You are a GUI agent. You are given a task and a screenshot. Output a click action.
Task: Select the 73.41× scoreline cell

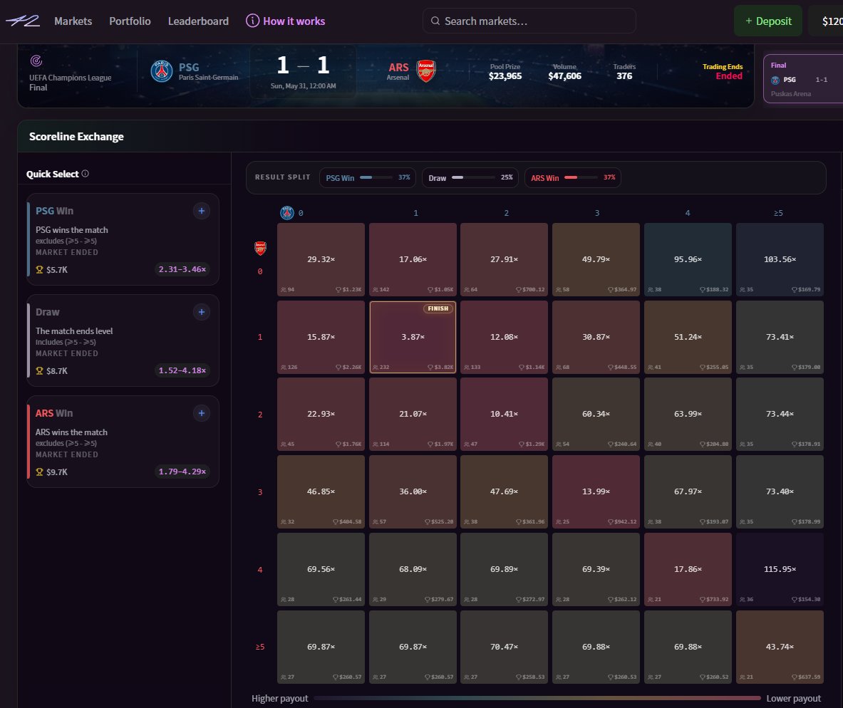(780, 337)
